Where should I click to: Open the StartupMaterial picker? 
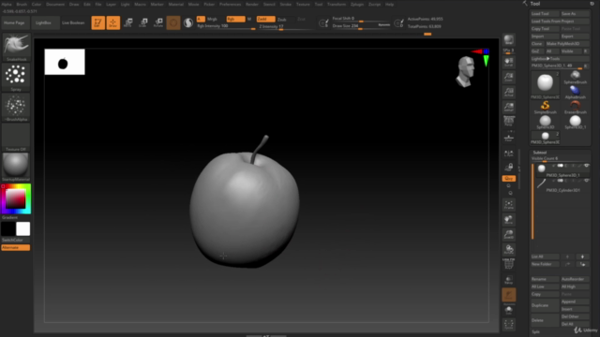[x=16, y=167]
